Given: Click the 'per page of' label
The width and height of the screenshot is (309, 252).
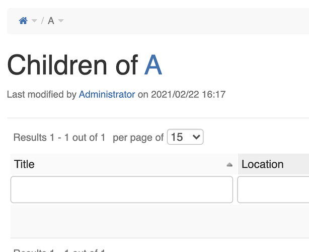Looking at the screenshot, I should point(138,138).
